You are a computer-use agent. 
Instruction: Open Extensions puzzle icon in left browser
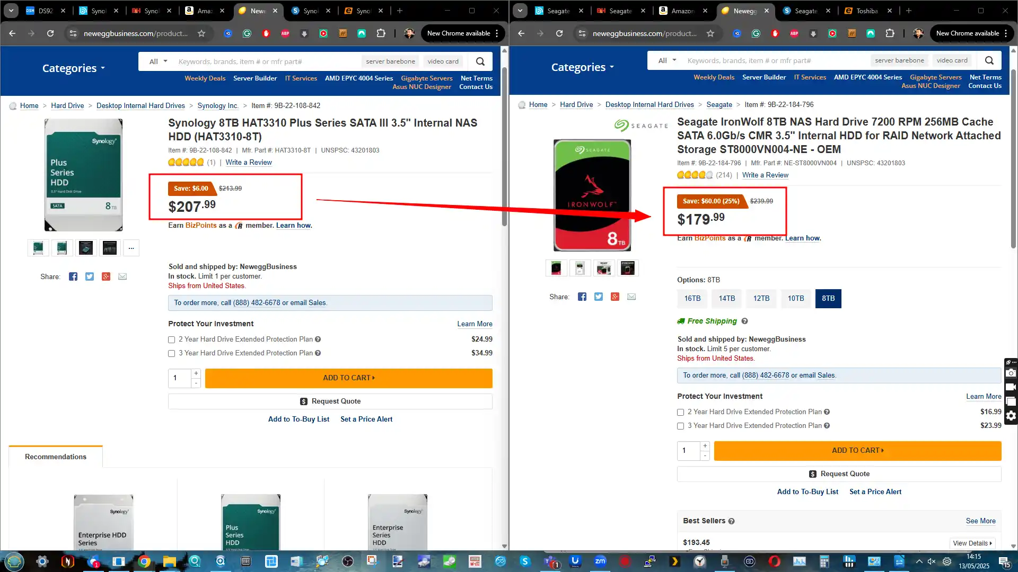click(x=381, y=33)
